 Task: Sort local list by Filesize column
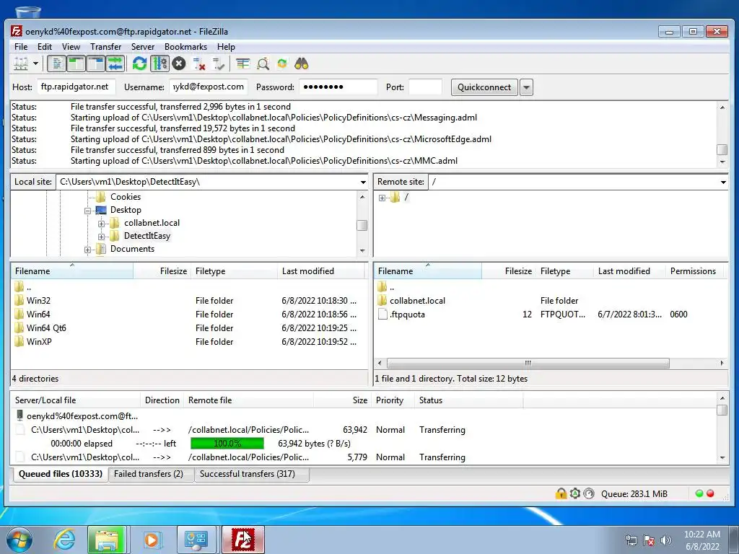162,271
